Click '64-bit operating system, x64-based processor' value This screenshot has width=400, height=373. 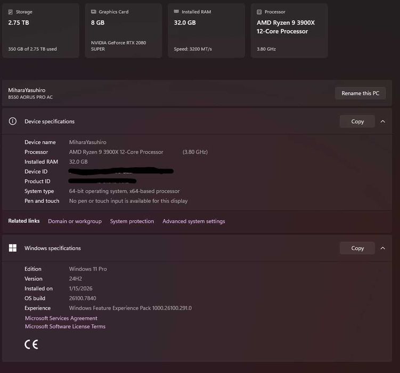pyautogui.click(x=124, y=191)
